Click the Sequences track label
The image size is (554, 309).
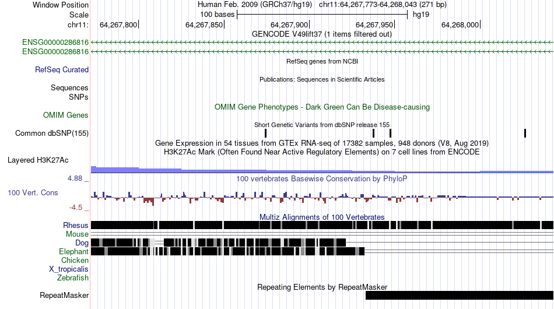pos(69,87)
